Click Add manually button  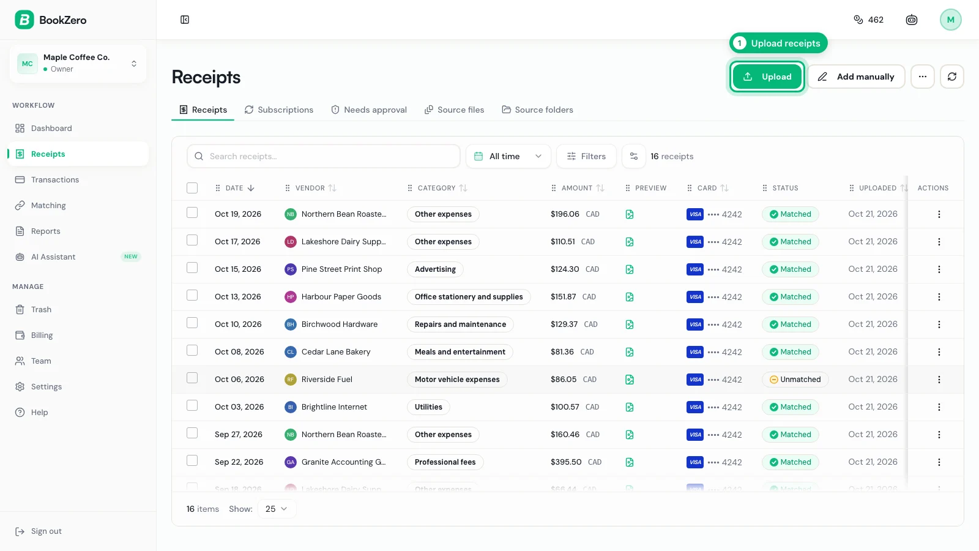pos(857,77)
